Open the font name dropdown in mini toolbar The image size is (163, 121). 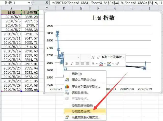pos(78,57)
